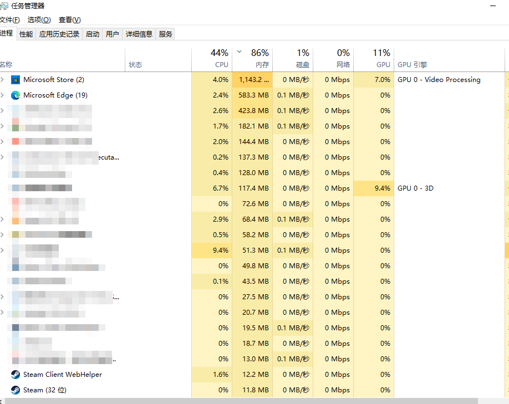The width and height of the screenshot is (509, 404).
Task: Open the 文件 menu
Action: tap(10, 19)
